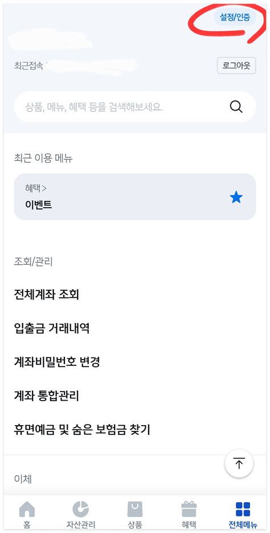Screen dimensions: 270x533
Task: Open 전체계좌 조회
Action: pyautogui.click(x=47, y=294)
